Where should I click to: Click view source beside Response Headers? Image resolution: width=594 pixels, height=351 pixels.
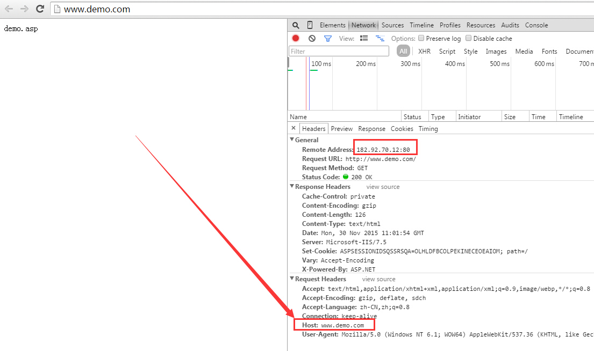(x=383, y=187)
